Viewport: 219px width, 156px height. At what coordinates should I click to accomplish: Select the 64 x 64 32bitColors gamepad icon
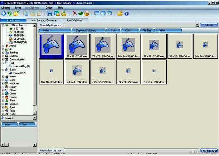[128, 46]
